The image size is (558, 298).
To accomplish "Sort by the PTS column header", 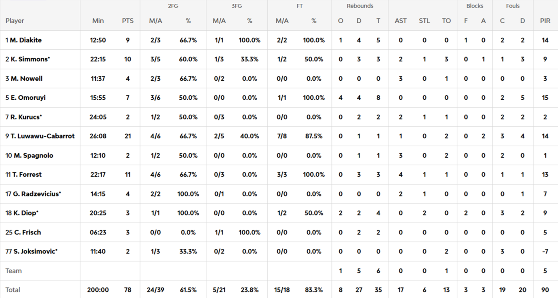I will (128, 21).
